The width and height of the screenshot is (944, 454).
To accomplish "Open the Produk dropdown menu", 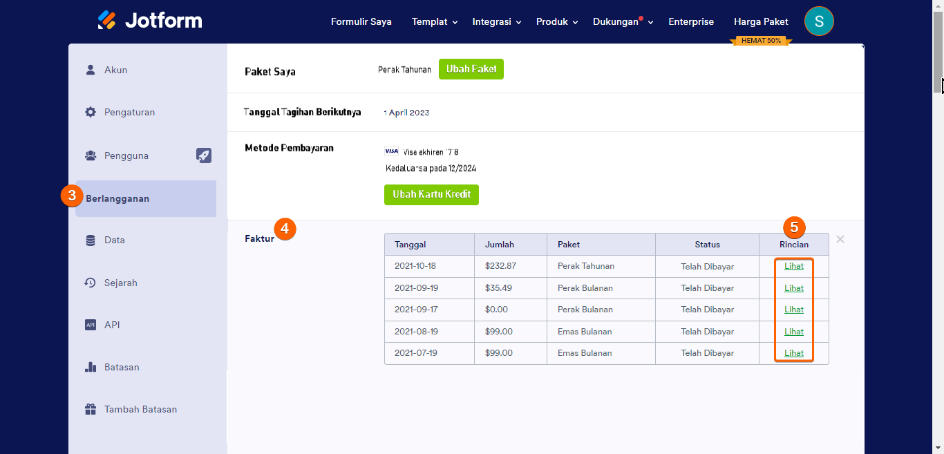I will pos(556,22).
